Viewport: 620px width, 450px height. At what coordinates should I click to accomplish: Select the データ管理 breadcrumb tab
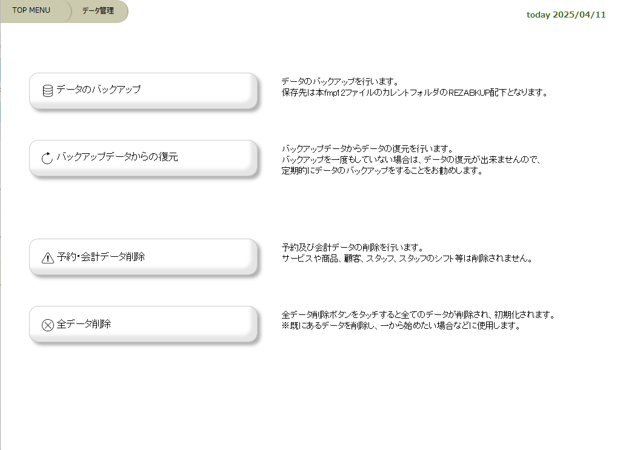[x=98, y=11]
